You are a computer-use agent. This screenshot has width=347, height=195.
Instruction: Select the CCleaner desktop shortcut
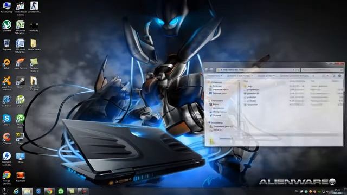(7, 139)
